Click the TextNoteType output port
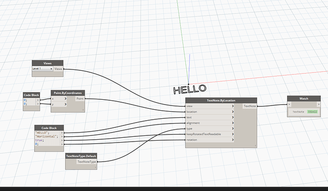This screenshot has height=191, width=328. tap(87, 162)
